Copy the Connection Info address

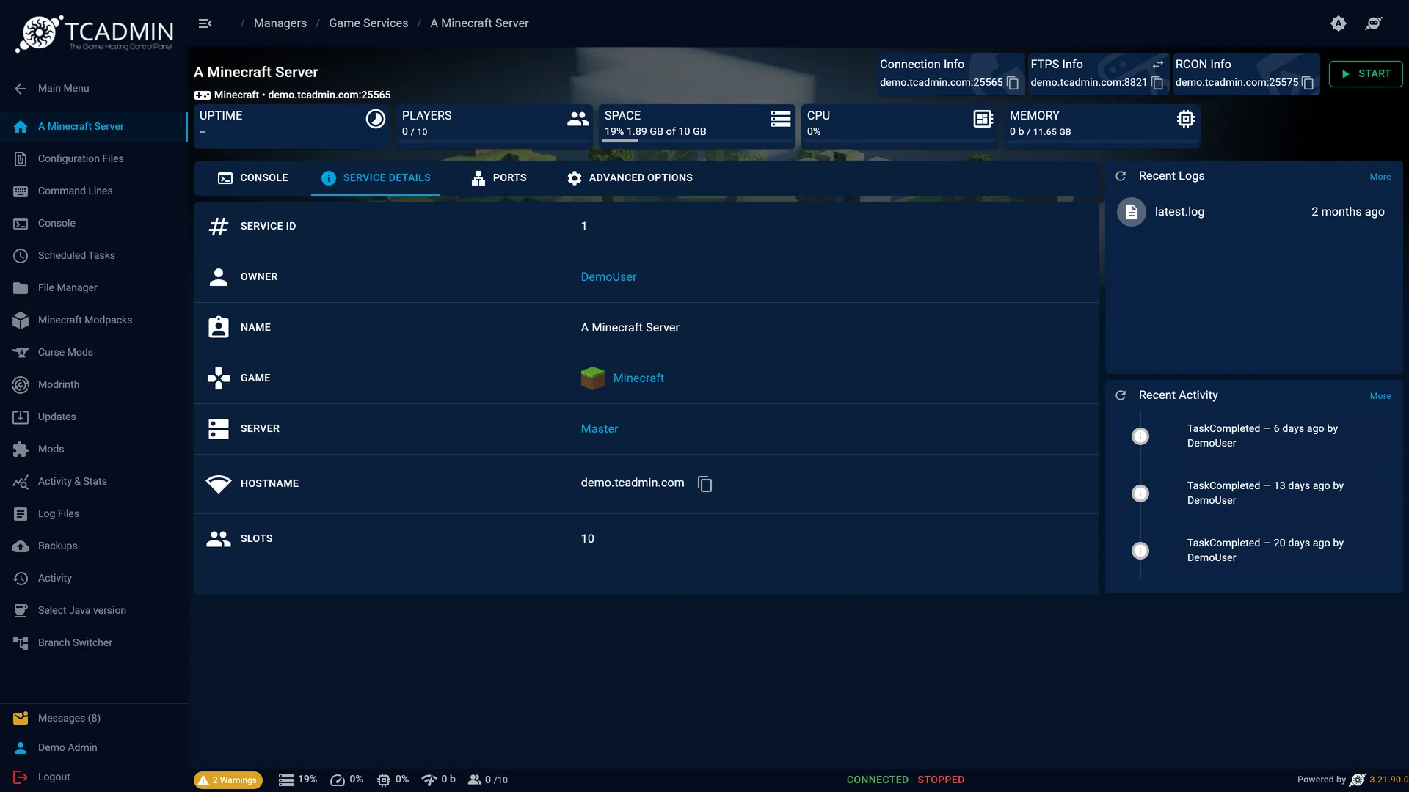pos(1013,83)
